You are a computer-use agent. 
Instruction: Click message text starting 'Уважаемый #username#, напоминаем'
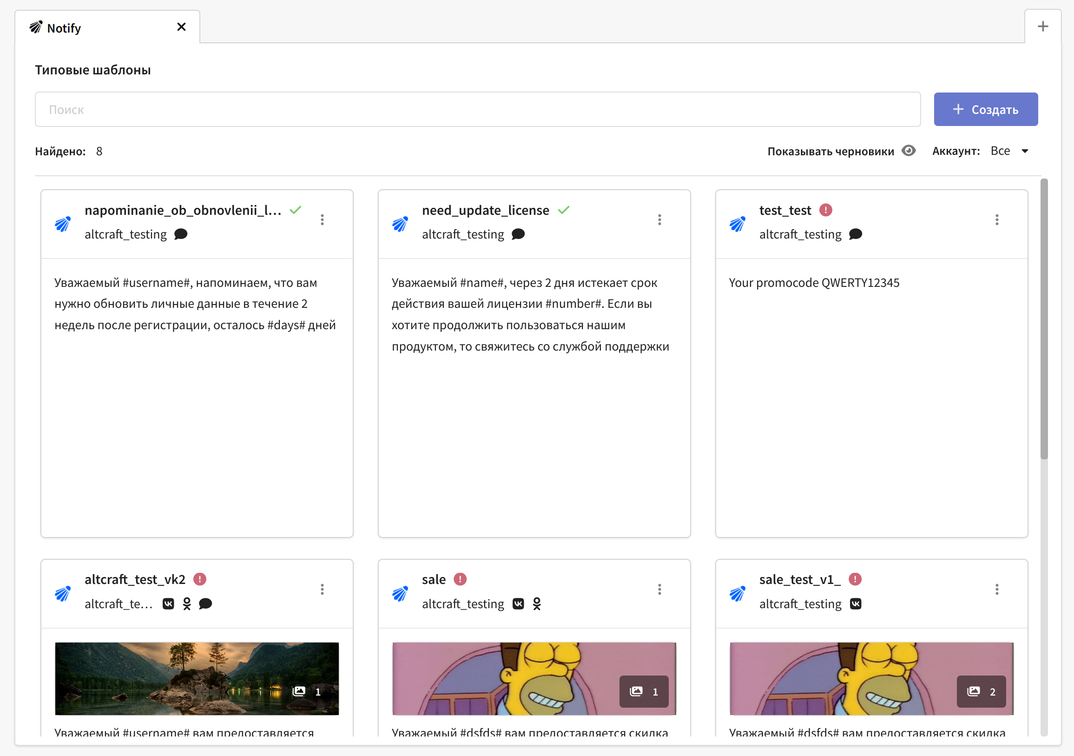point(195,303)
